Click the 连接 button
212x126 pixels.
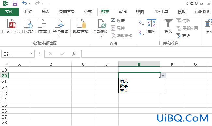[118, 21]
